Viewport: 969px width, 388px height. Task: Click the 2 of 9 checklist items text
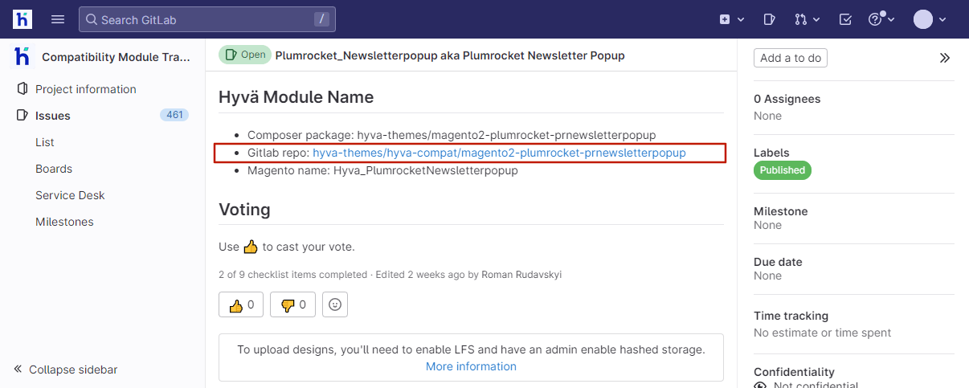point(292,275)
